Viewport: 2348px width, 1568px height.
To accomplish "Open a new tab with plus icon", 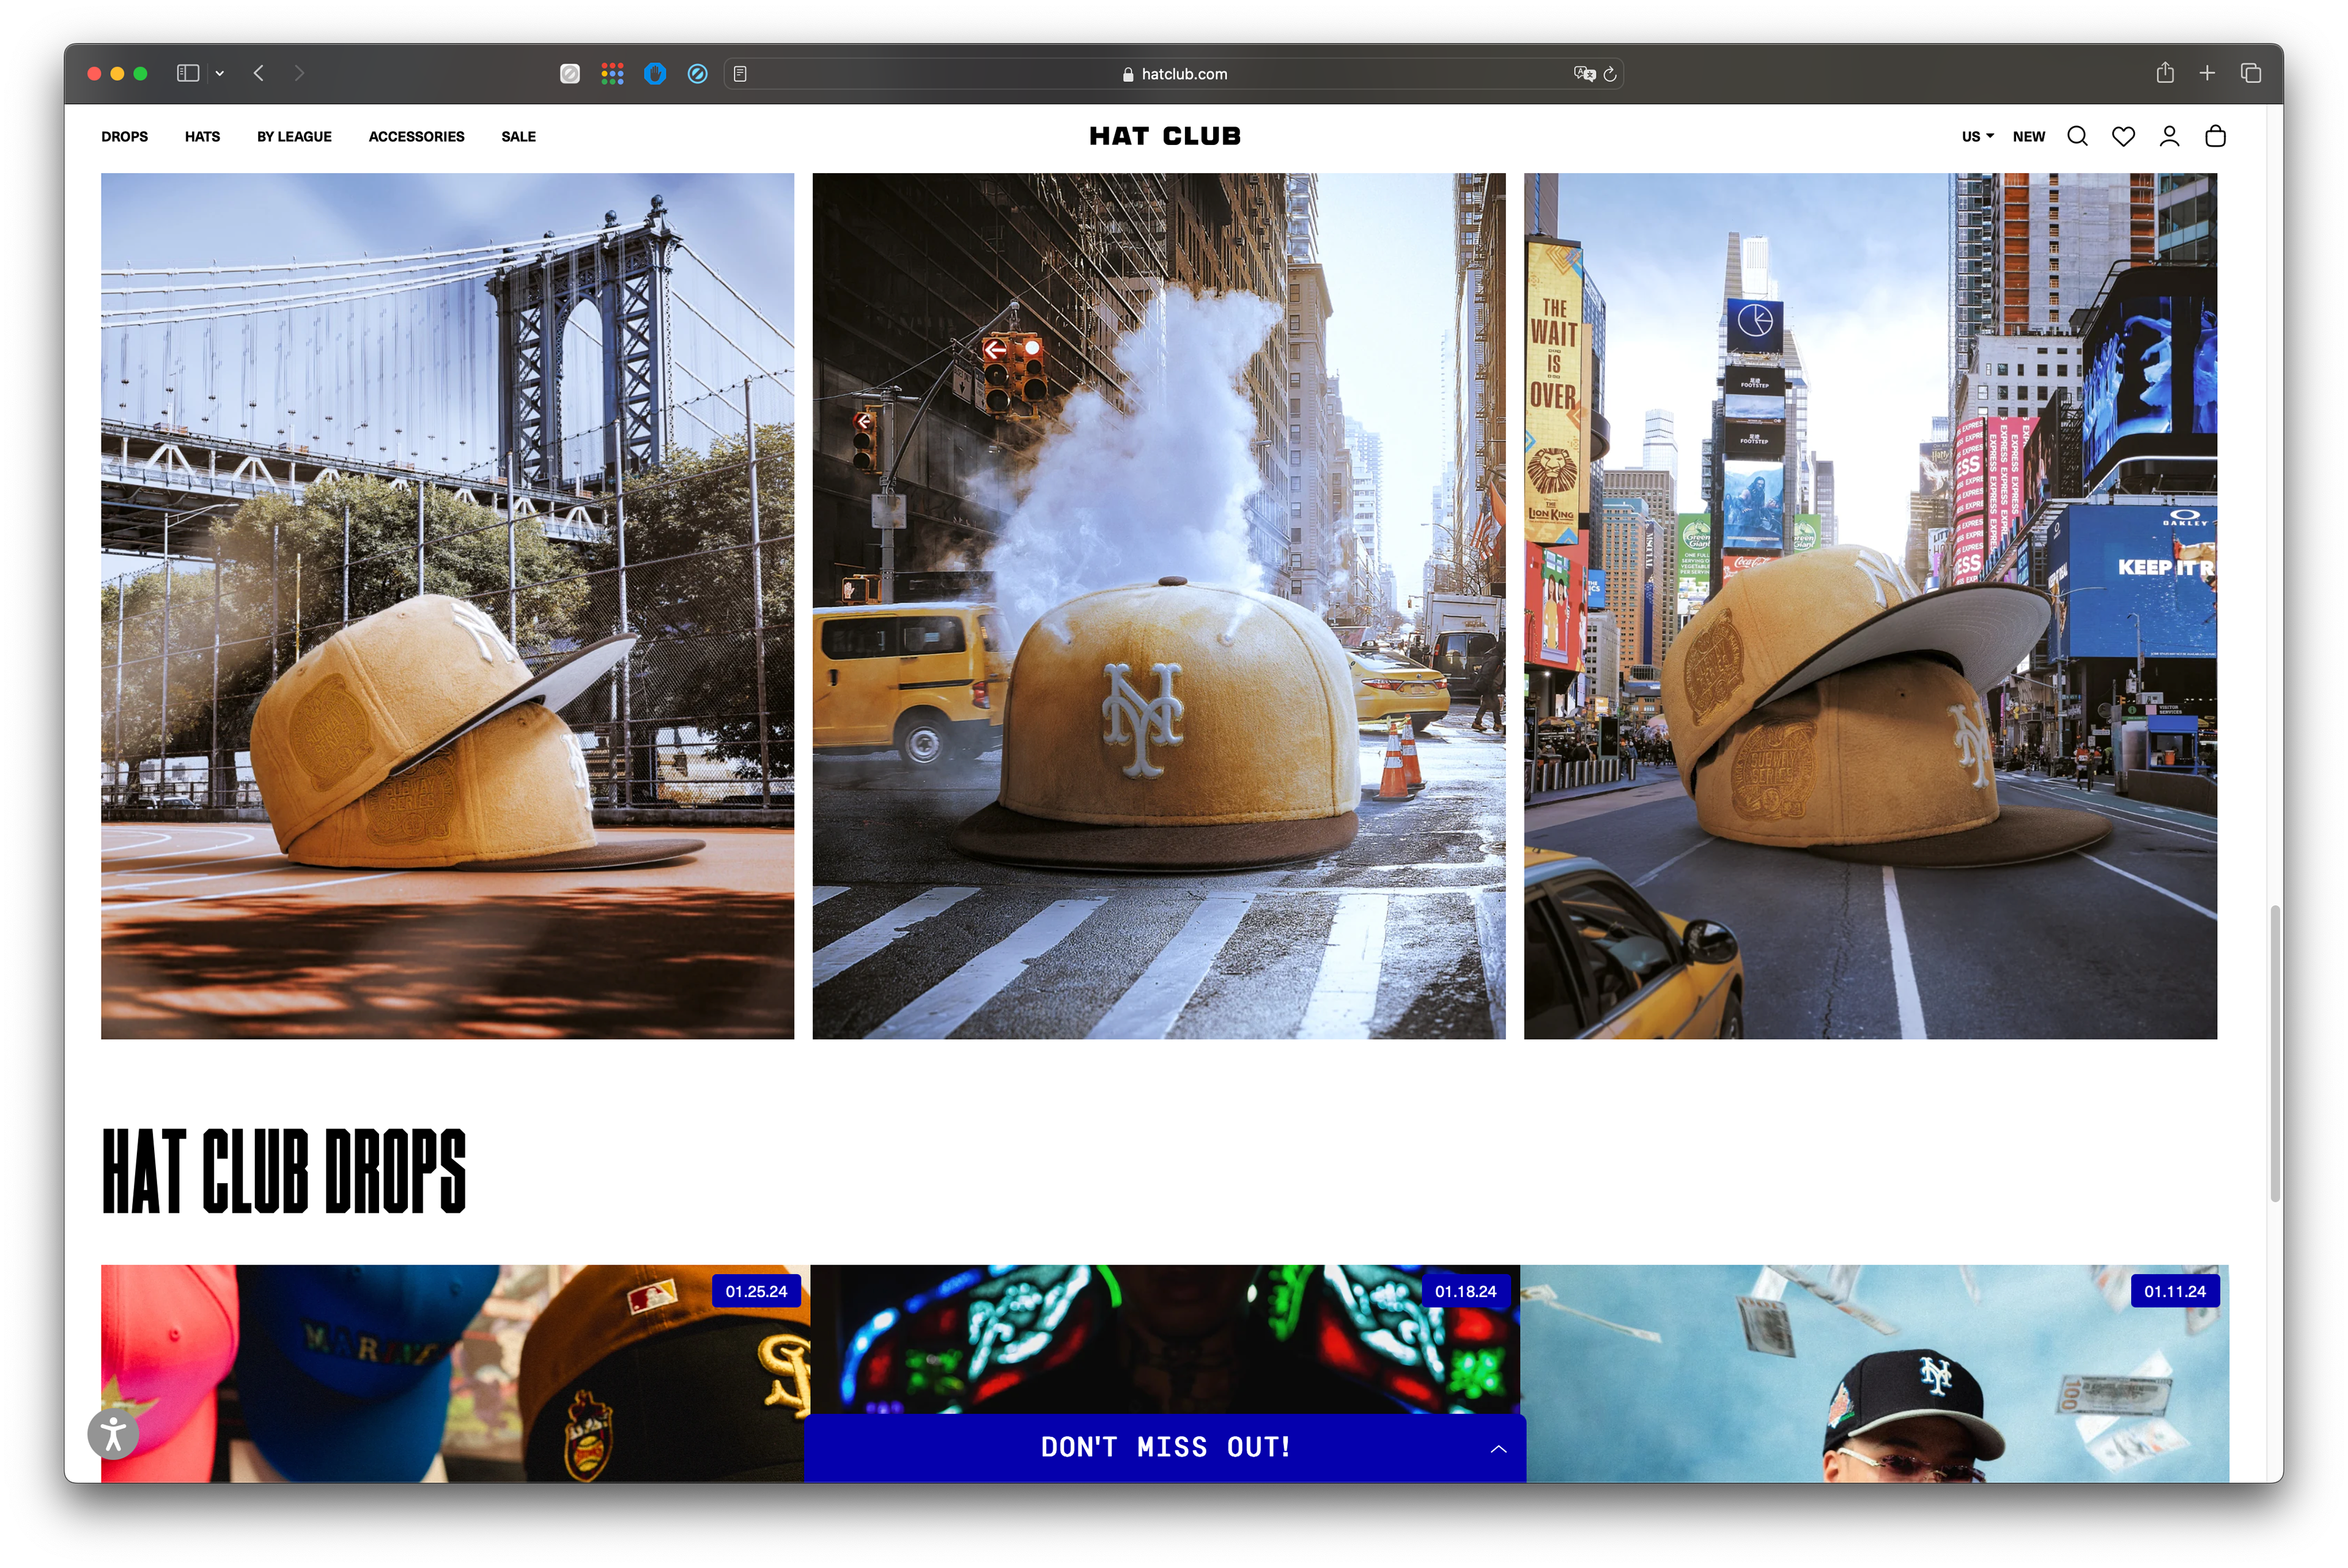I will (2207, 73).
